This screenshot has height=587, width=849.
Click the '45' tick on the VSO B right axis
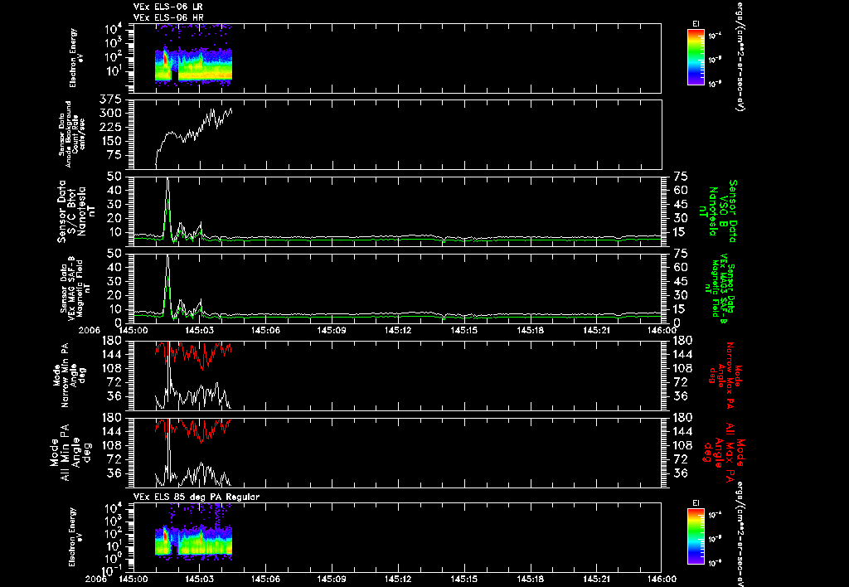point(680,204)
